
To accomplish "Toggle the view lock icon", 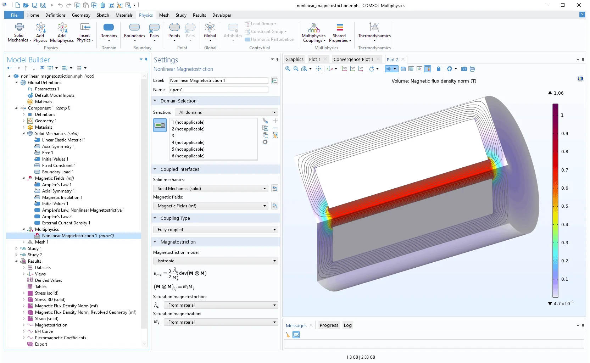I will pyautogui.click(x=438, y=69).
